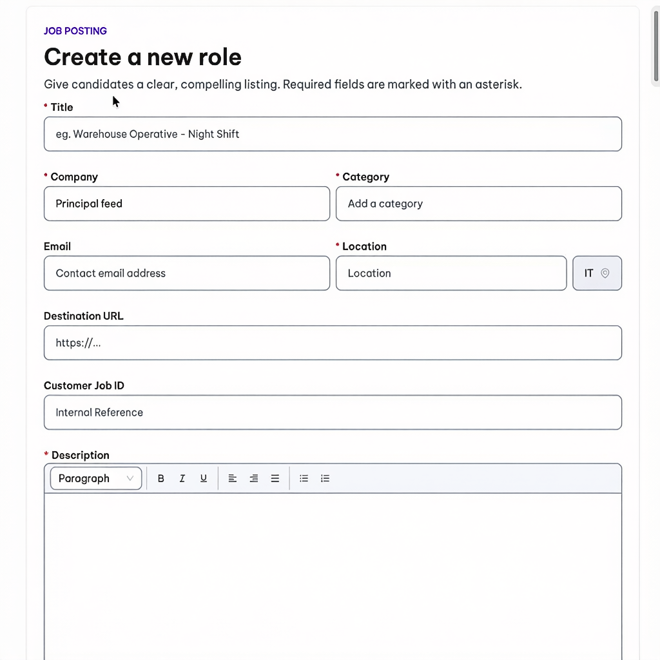Insert a bulleted list
Image resolution: width=660 pixels, height=660 pixels.
point(304,479)
